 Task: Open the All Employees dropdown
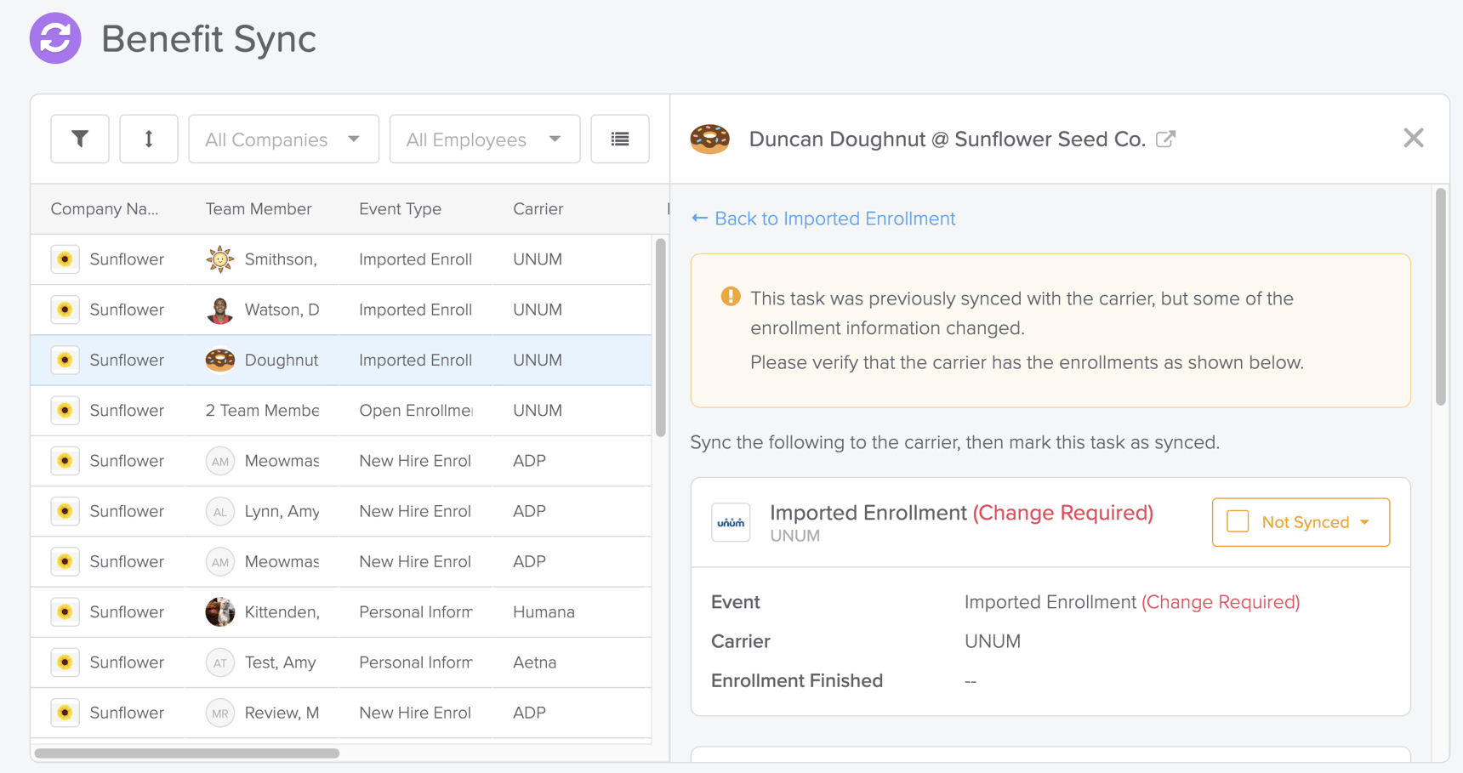click(x=484, y=139)
